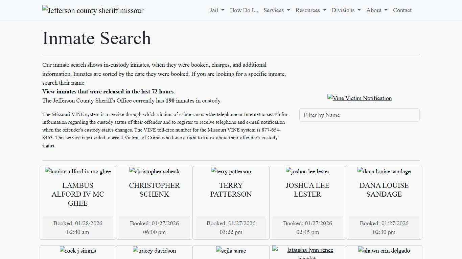Screen dimensions: 462x259
Task: Click the Filter by Name field
Action: [x=360, y=115]
